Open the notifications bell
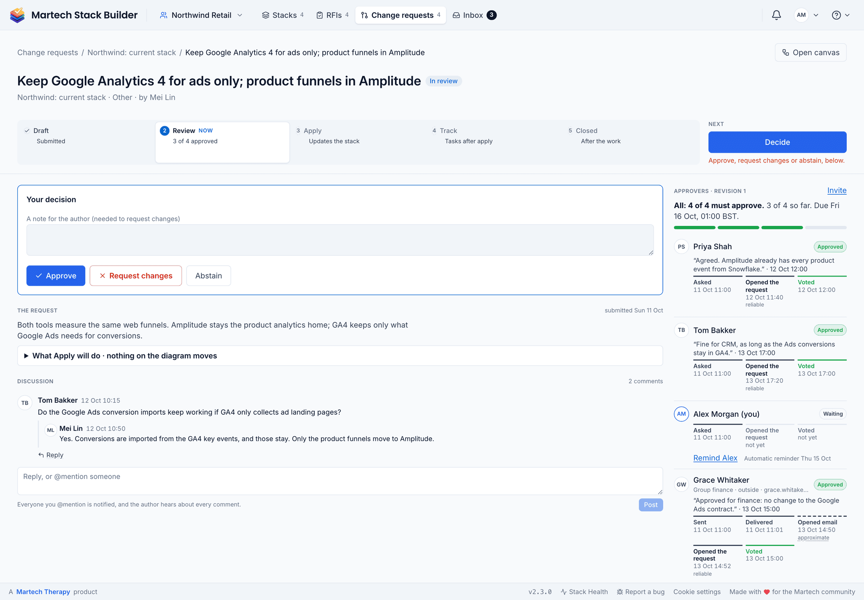The height and width of the screenshot is (600, 864). coord(776,15)
